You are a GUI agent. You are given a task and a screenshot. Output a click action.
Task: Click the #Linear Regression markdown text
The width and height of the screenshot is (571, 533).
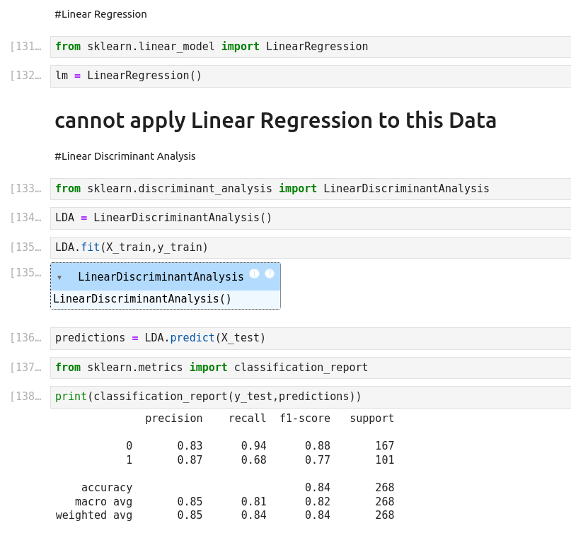100,14
